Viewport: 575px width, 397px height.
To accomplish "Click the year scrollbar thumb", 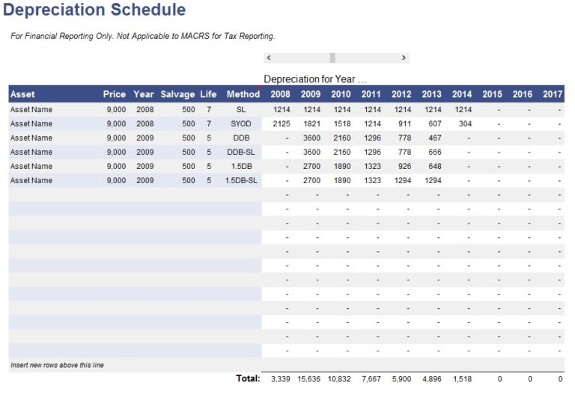I will click(332, 58).
